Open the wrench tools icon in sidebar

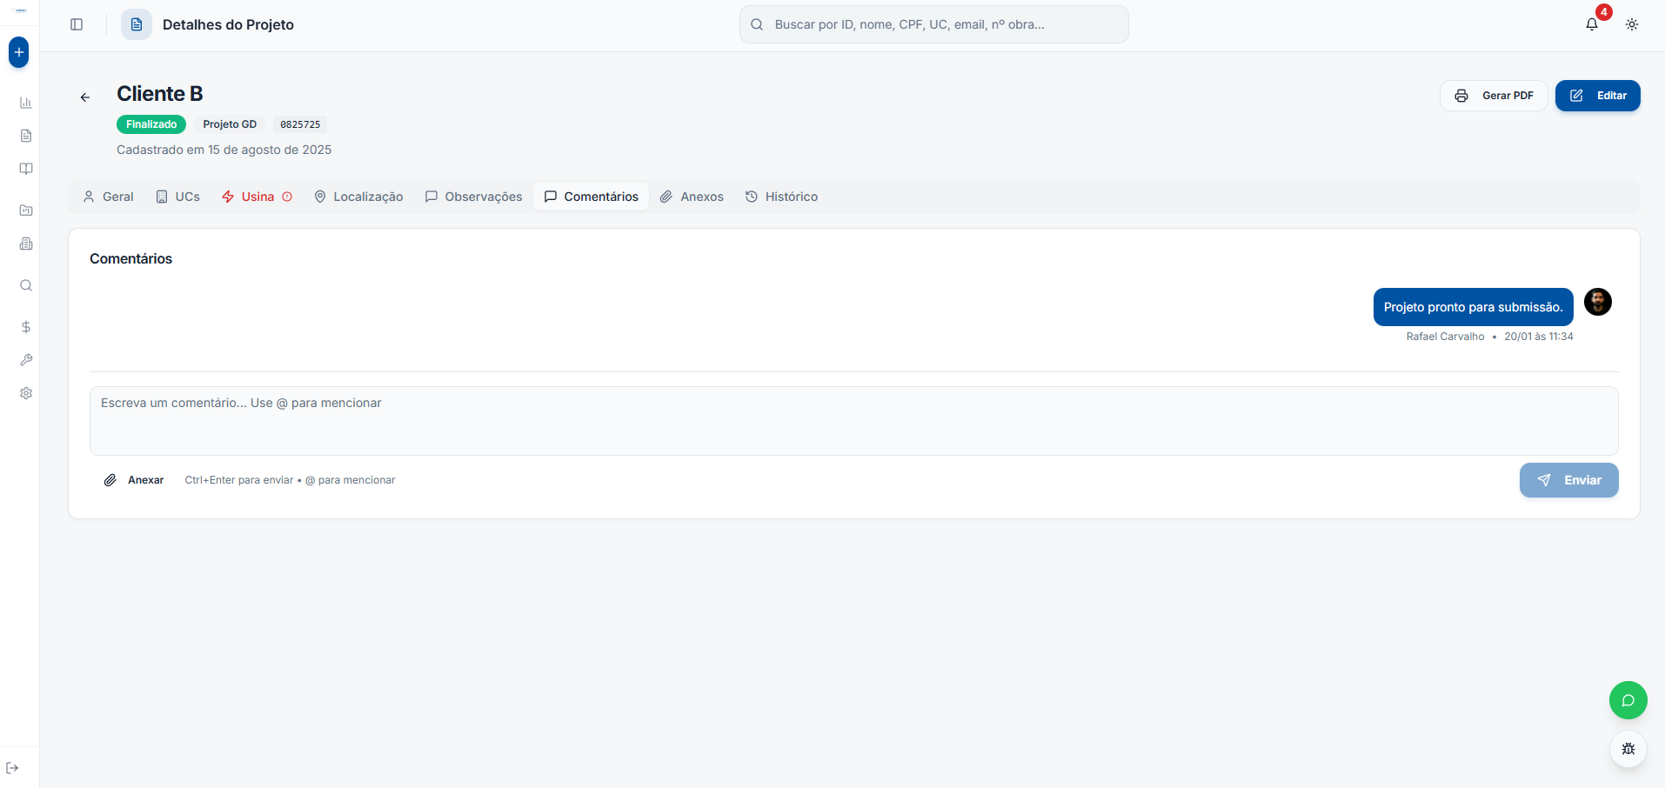pyautogui.click(x=26, y=360)
